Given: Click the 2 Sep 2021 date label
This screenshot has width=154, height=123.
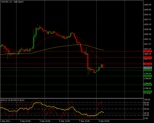Looking at the screenshot, I should 6,121.
